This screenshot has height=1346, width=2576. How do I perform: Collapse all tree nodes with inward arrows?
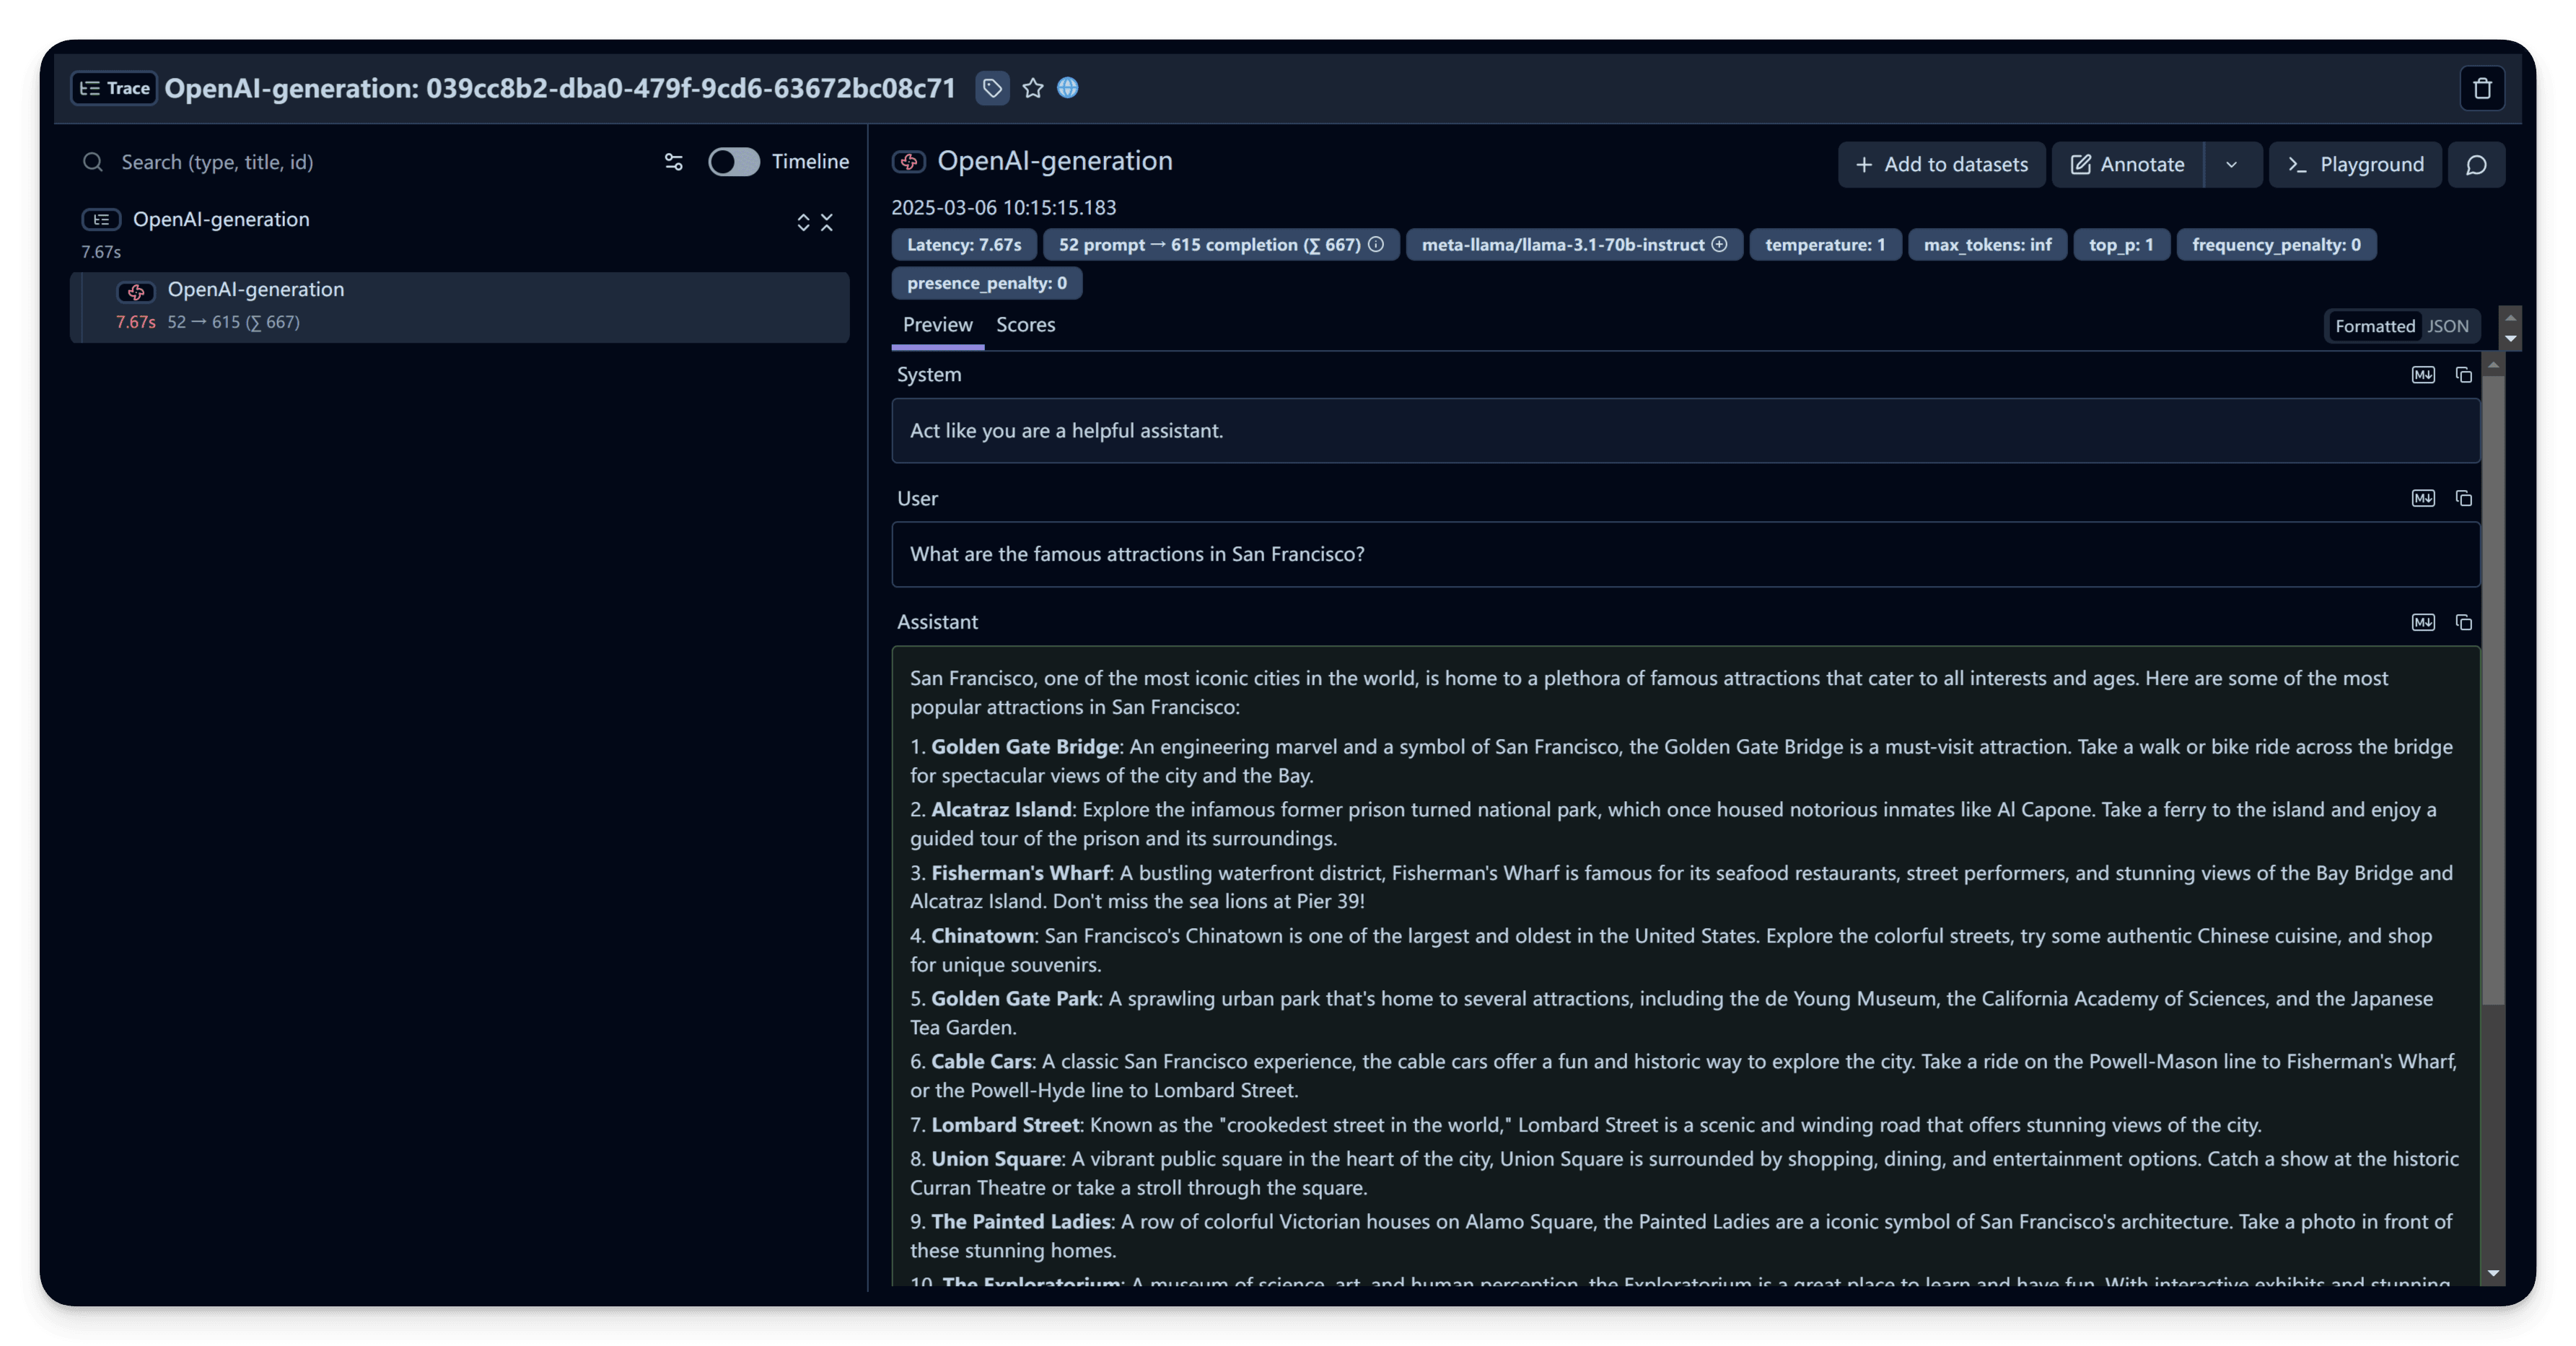click(827, 222)
